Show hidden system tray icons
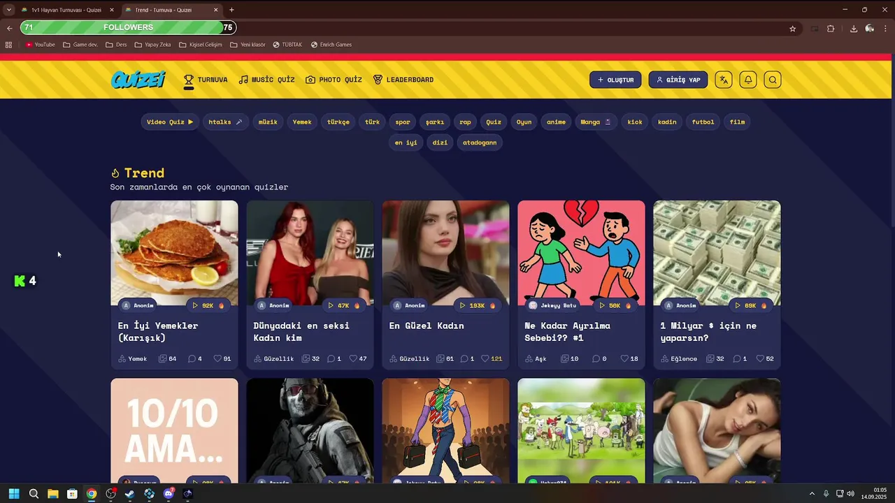Image resolution: width=895 pixels, height=503 pixels. pyautogui.click(x=812, y=494)
